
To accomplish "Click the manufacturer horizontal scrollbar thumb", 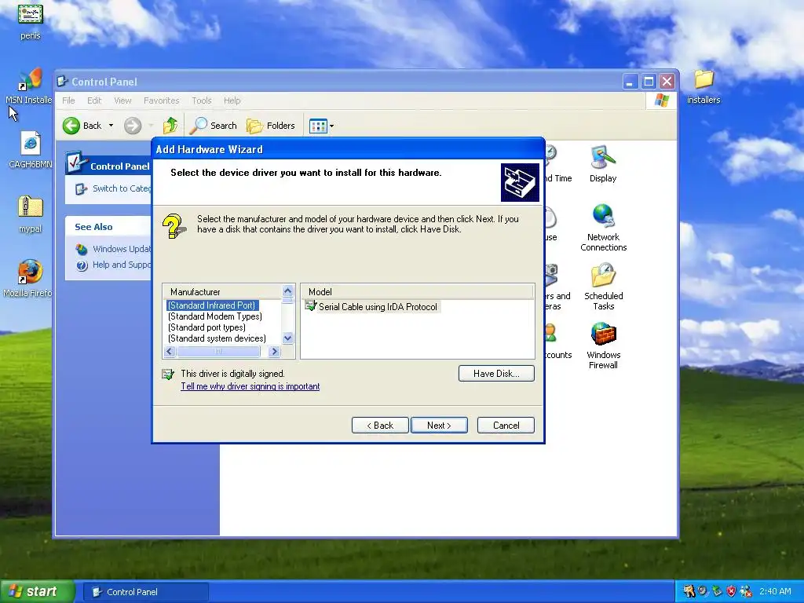I will tap(218, 351).
